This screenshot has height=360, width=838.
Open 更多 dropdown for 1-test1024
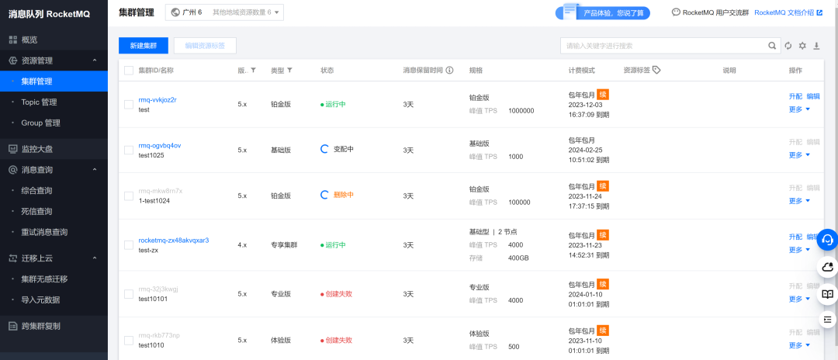pos(799,201)
